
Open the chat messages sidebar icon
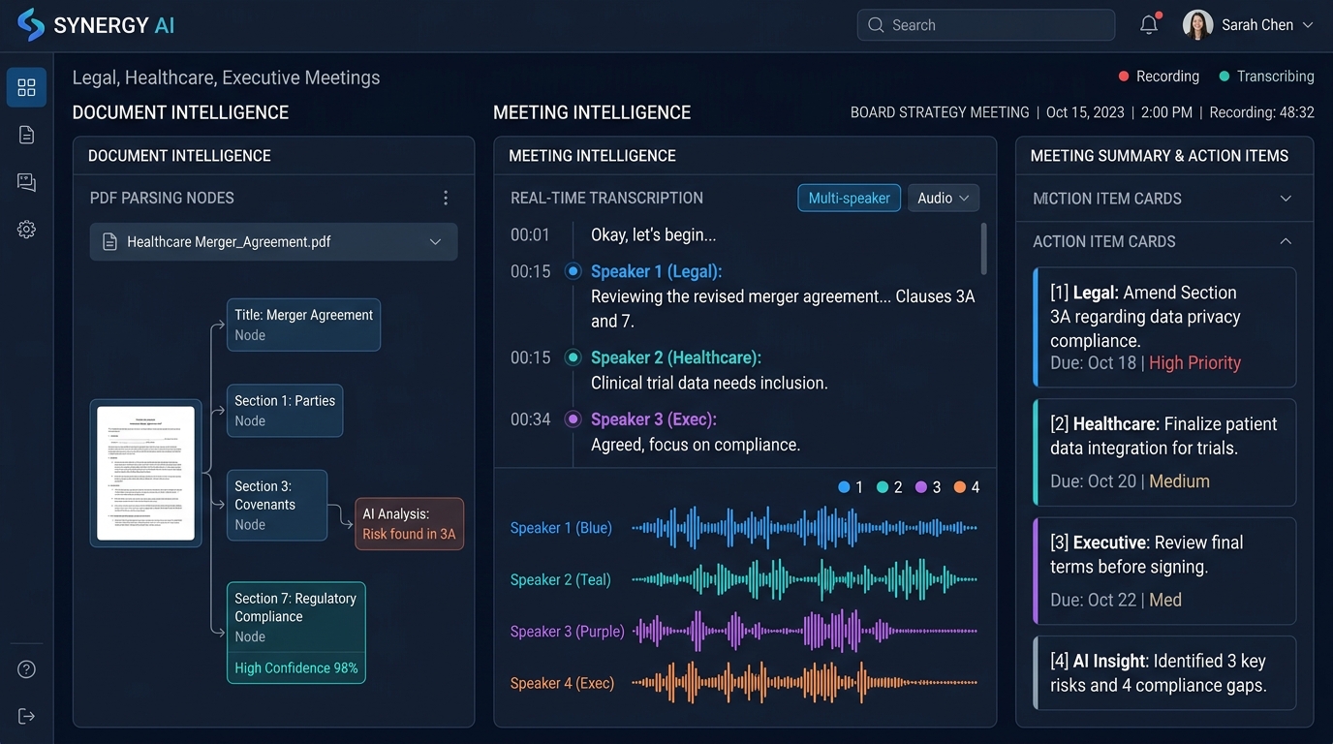26,182
